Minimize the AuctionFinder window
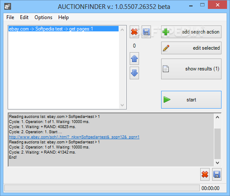The image size is (230, 196). [x=191, y=6]
